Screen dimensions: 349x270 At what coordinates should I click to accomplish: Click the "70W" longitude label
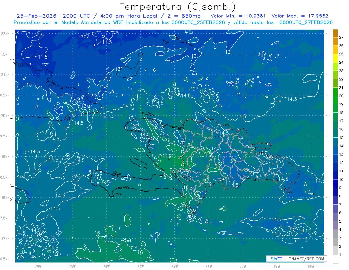click(243, 266)
